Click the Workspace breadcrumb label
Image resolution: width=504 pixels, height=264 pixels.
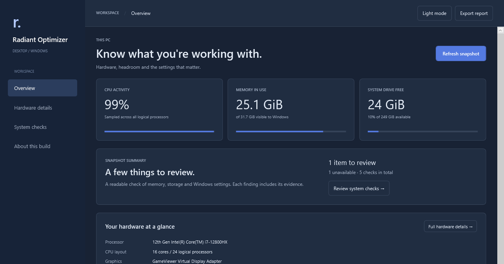click(108, 13)
